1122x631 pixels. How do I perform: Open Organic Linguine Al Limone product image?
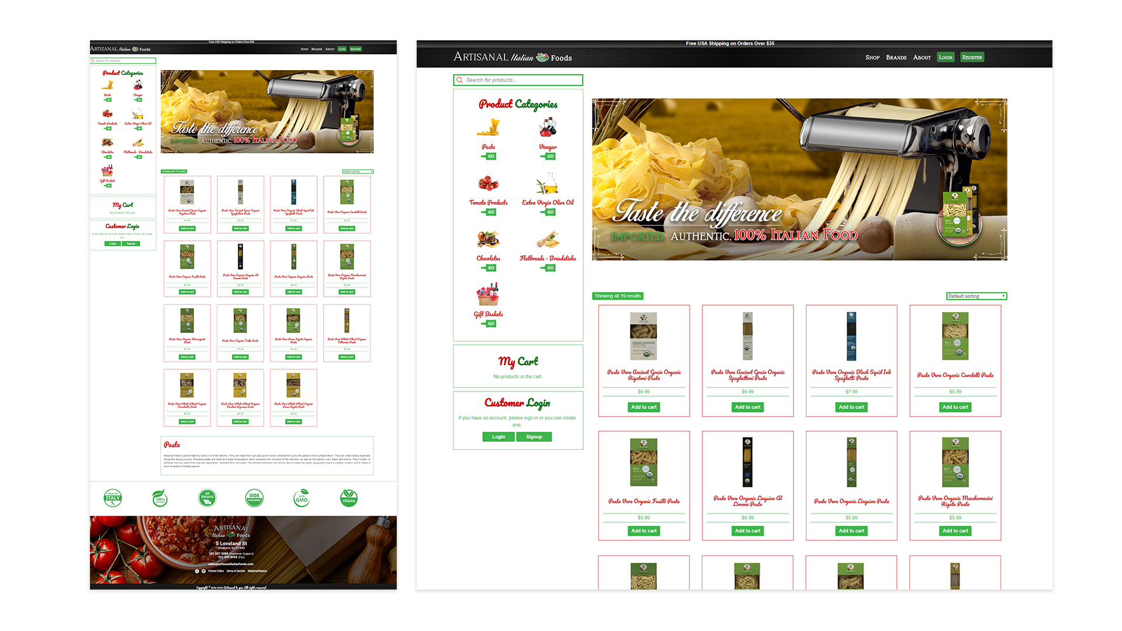pyautogui.click(x=747, y=462)
